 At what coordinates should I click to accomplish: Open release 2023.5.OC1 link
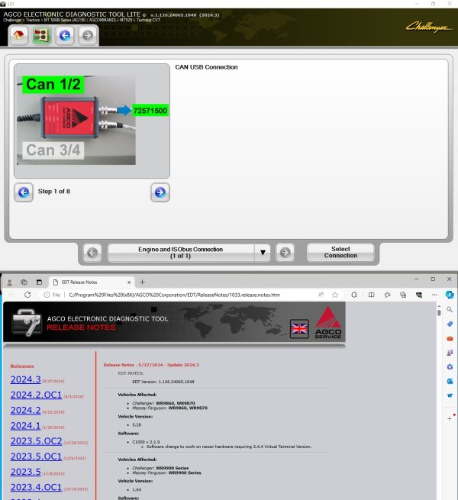pyautogui.click(x=36, y=456)
